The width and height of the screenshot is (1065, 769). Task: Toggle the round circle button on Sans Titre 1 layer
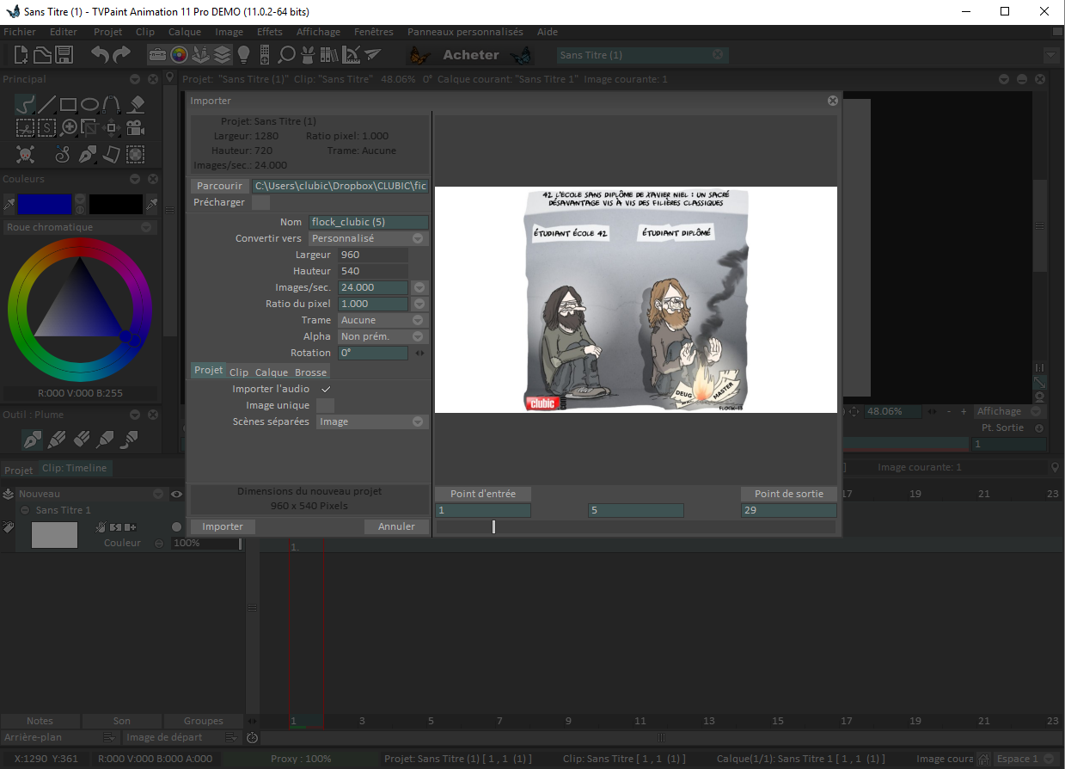click(x=177, y=526)
